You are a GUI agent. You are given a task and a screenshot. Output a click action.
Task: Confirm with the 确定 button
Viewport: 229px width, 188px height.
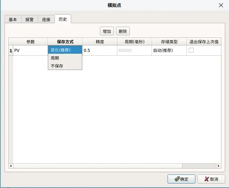tap(181, 179)
